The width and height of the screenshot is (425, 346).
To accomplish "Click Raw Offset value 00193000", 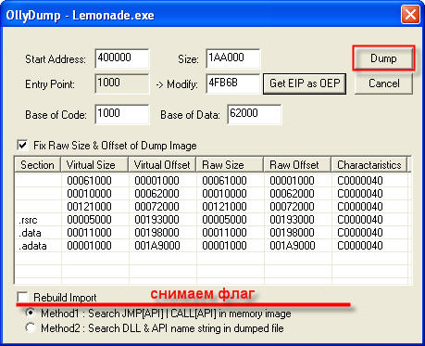I will (x=292, y=220).
